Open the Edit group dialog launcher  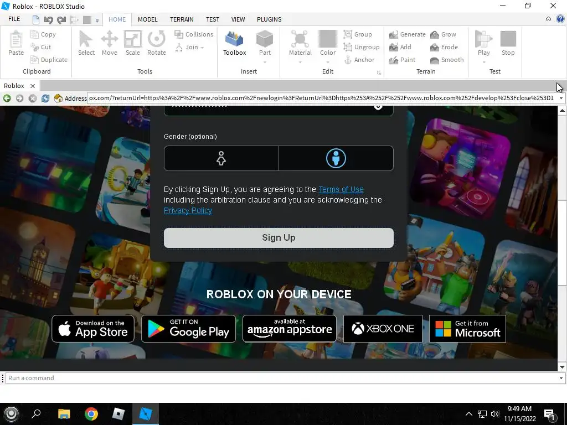pyautogui.click(x=379, y=72)
